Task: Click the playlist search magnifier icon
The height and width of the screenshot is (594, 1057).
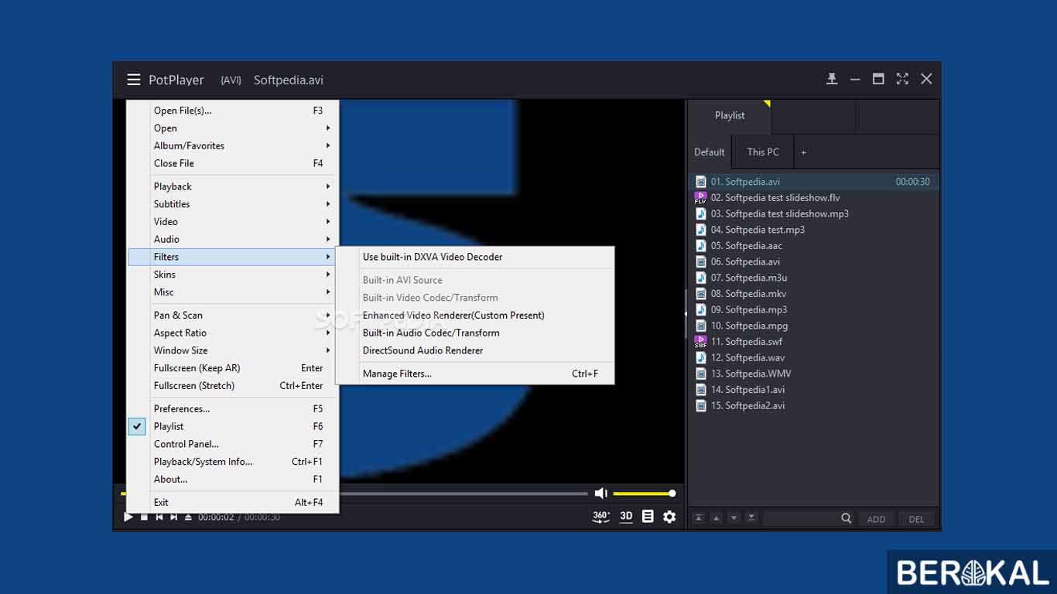Action: (846, 518)
